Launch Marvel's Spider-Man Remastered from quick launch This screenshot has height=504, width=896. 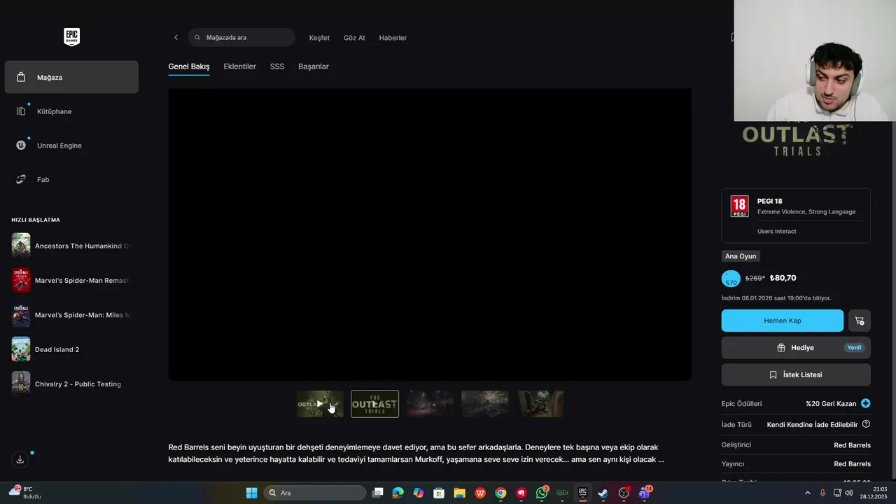click(x=71, y=280)
